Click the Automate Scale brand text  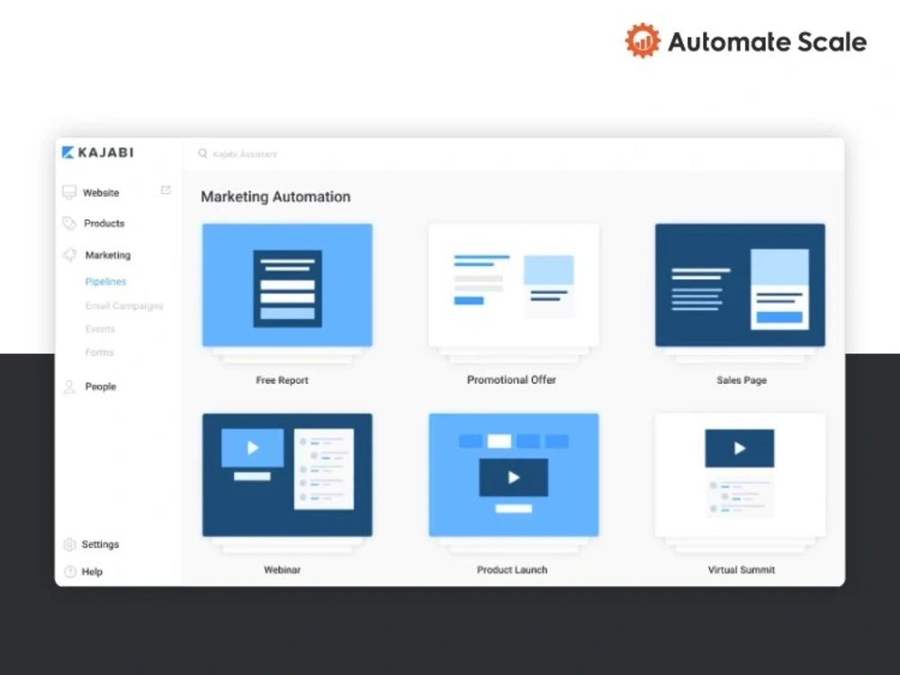tap(768, 42)
